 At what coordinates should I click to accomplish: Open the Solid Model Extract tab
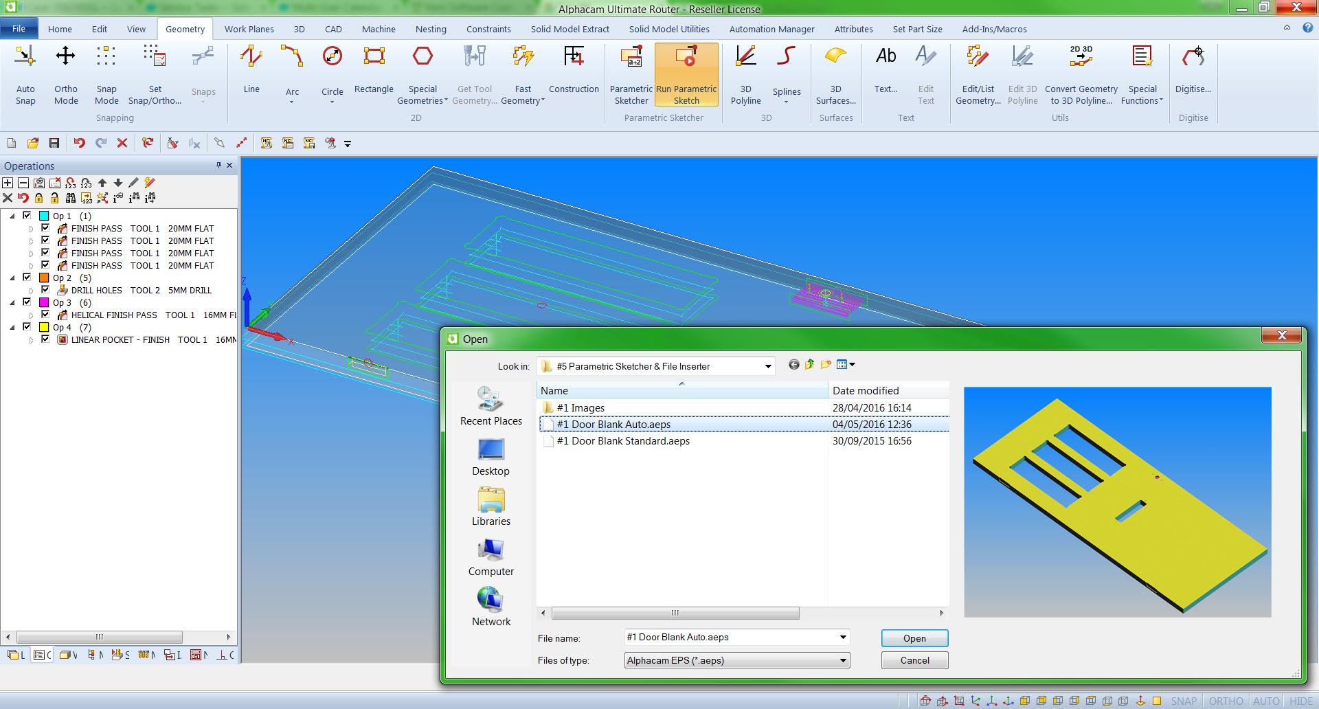pos(570,29)
